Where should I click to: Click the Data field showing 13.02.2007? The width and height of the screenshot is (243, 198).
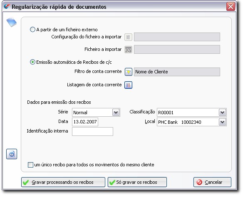[85, 122]
